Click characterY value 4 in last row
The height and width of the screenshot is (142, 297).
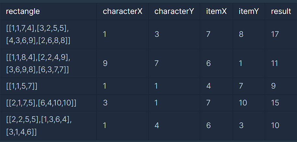157,126
